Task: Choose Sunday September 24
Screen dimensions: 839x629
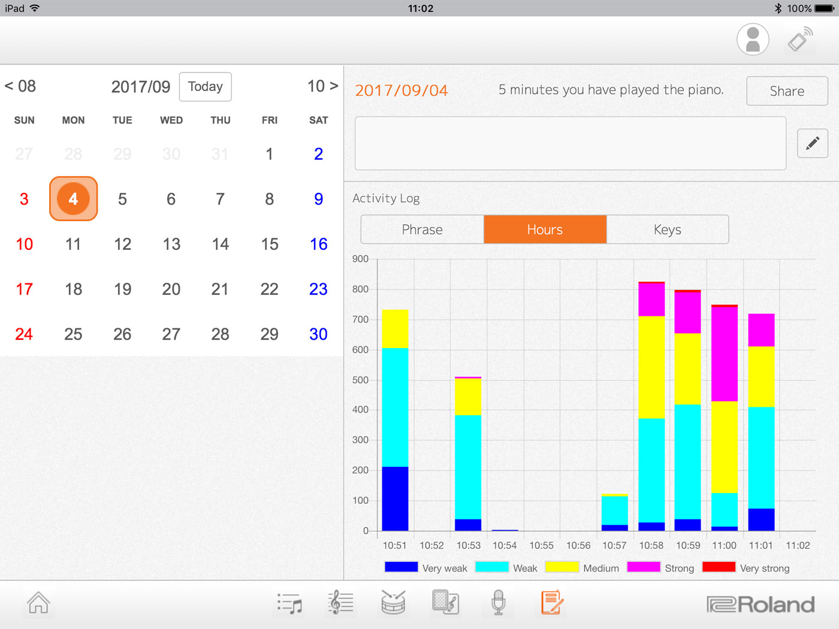Action: [x=24, y=334]
